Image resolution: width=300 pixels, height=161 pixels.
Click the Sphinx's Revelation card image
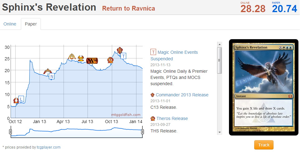coord(264,87)
